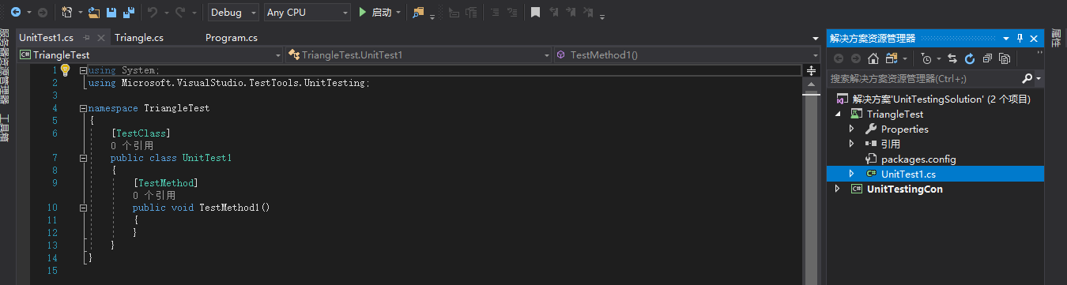Click solution and folder view switch icon
Viewport: 1067px width, 285px height.
(x=892, y=58)
